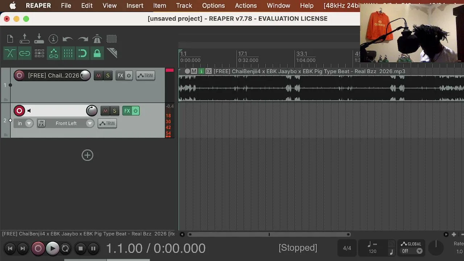This screenshot has width=464, height=261.
Task: Click the 17.1 marker on the timeline ruler
Action: tap(243, 54)
